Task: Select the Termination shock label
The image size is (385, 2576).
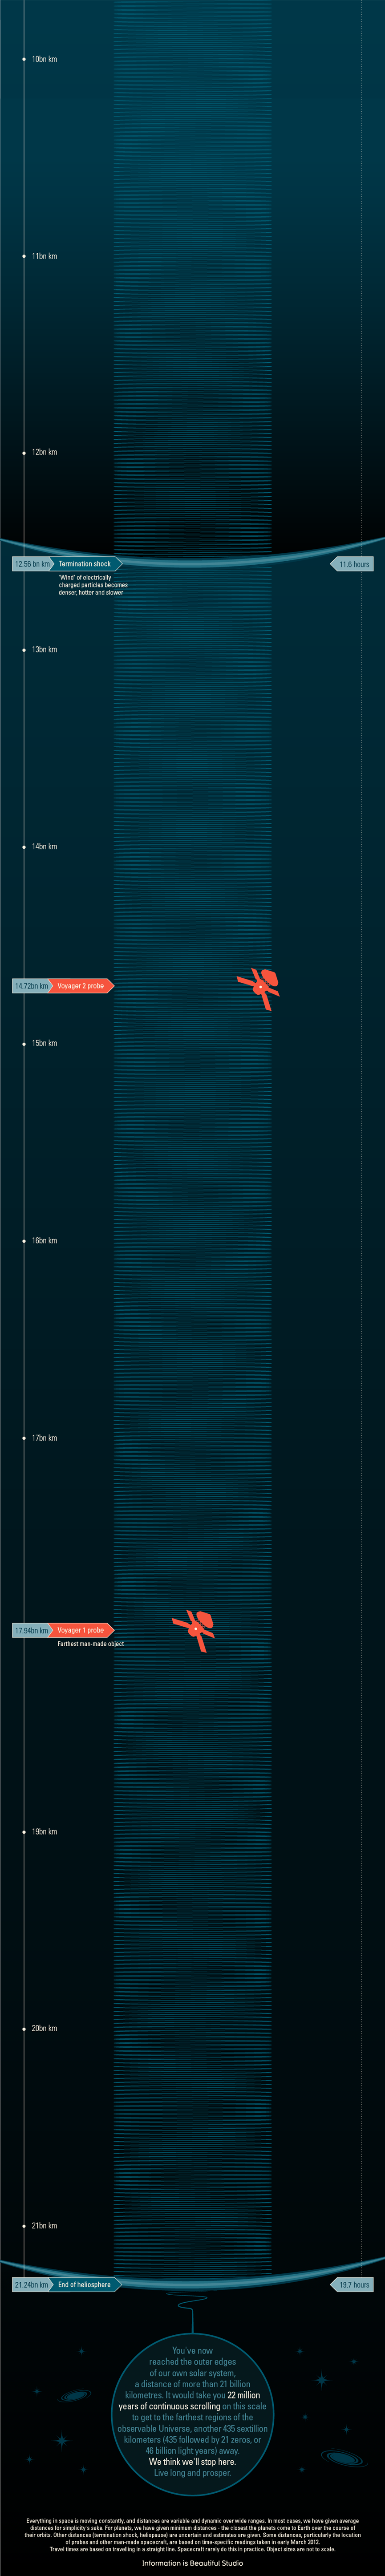Action: tap(86, 564)
